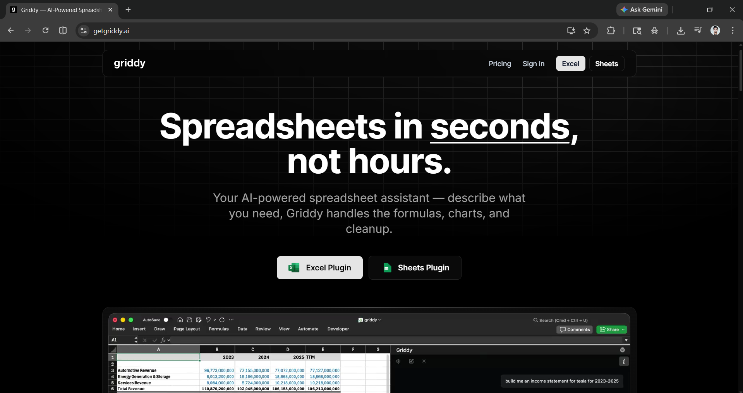Install the site as an app
The height and width of the screenshot is (393, 743).
(571, 31)
